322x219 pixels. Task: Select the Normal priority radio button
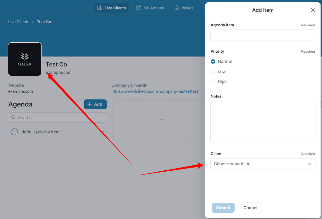click(213, 61)
